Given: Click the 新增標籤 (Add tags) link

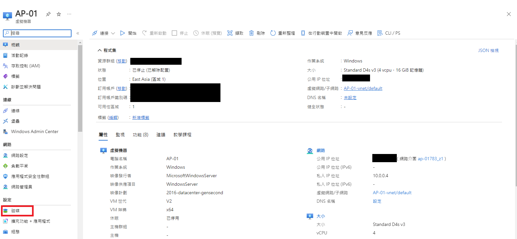Looking at the screenshot, I should [x=141, y=118].
